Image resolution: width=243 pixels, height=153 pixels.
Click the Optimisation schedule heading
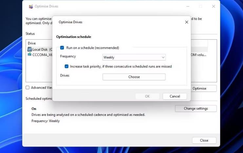click(x=73, y=37)
